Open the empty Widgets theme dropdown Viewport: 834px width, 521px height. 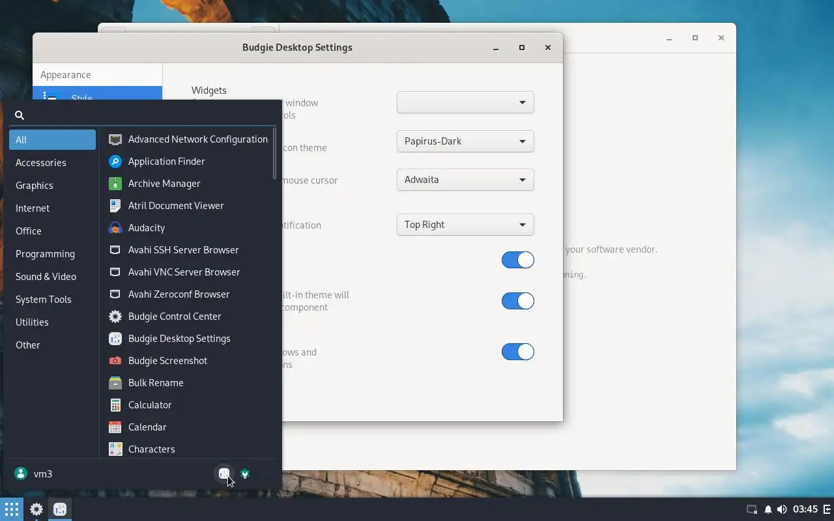[x=465, y=102]
